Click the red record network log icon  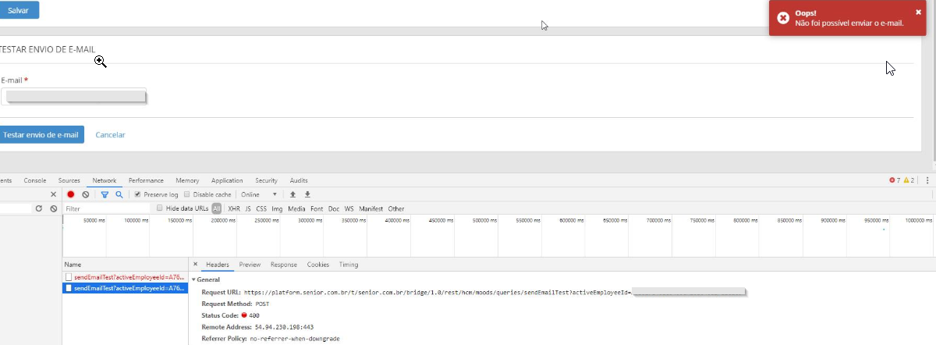[71, 194]
